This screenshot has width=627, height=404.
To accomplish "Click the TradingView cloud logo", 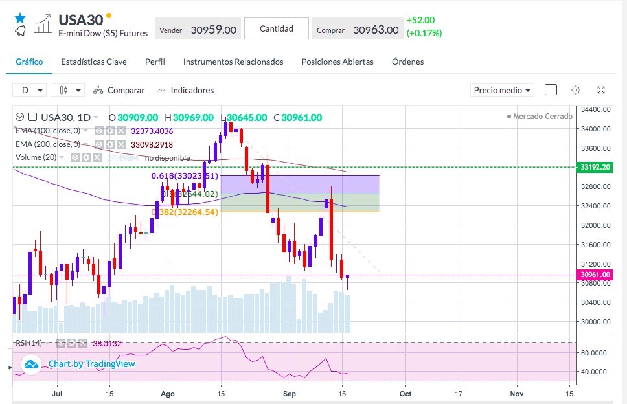I will pos(31,365).
